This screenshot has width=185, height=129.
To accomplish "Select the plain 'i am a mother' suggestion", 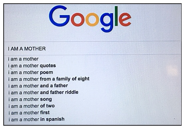I will pyautogui.click(x=23, y=59).
